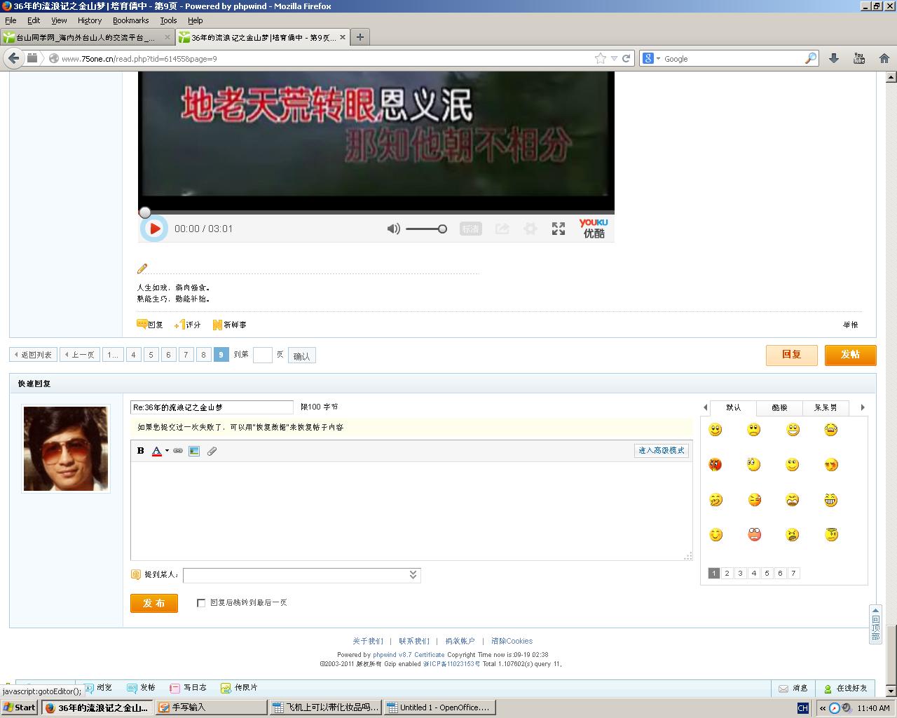Enter fullscreen video mode
Image resolution: width=897 pixels, height=718 pixels.
click(x=559, y=229)
